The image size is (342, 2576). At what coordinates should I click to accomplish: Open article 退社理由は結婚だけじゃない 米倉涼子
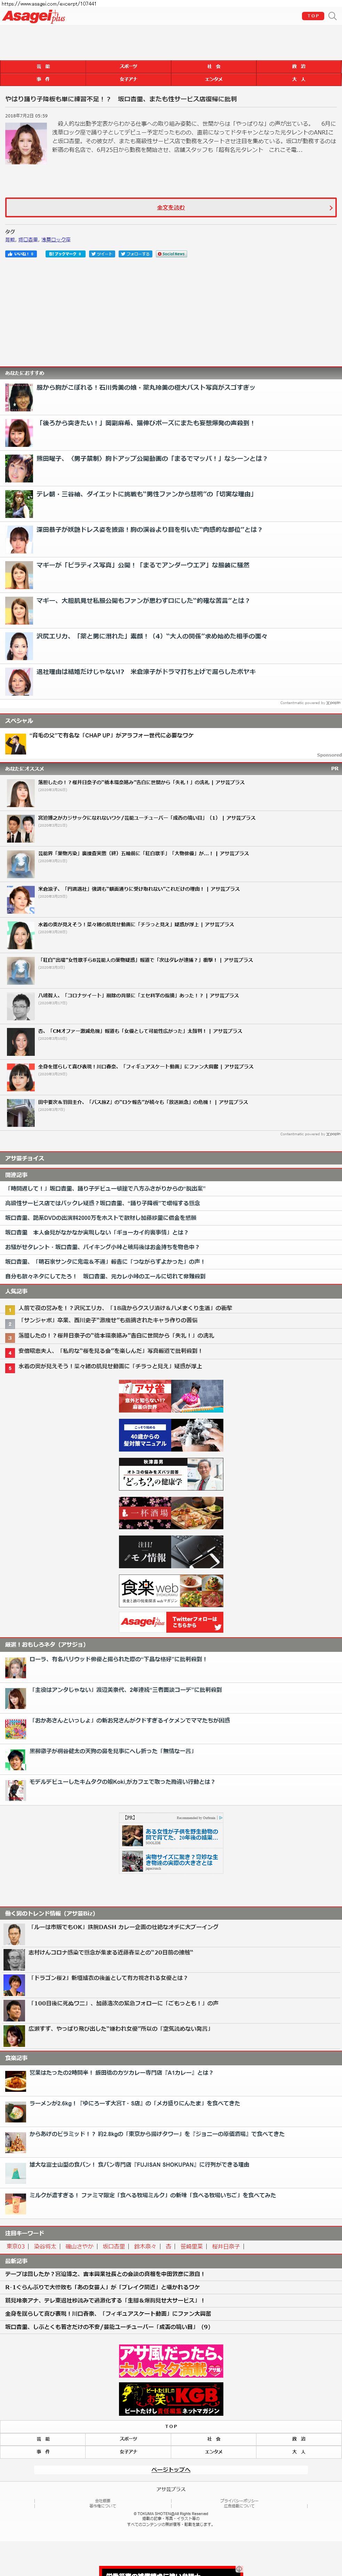click(146, 672)
